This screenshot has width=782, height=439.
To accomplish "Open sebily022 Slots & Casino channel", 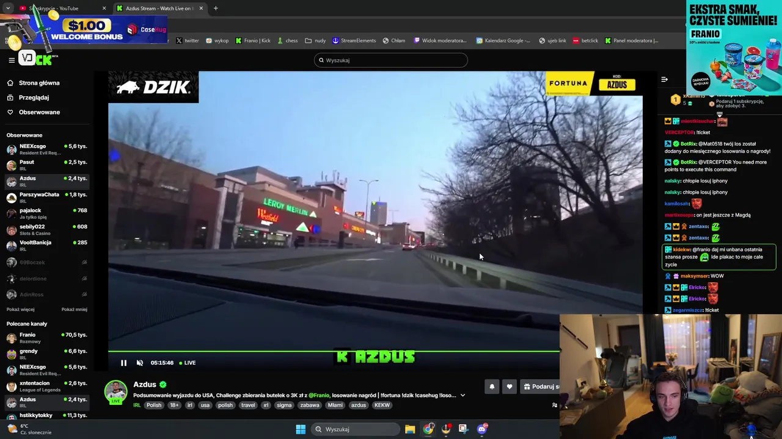I will click(x=47, y=229).
